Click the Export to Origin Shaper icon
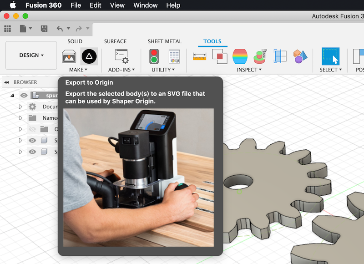 click(89, 56)
